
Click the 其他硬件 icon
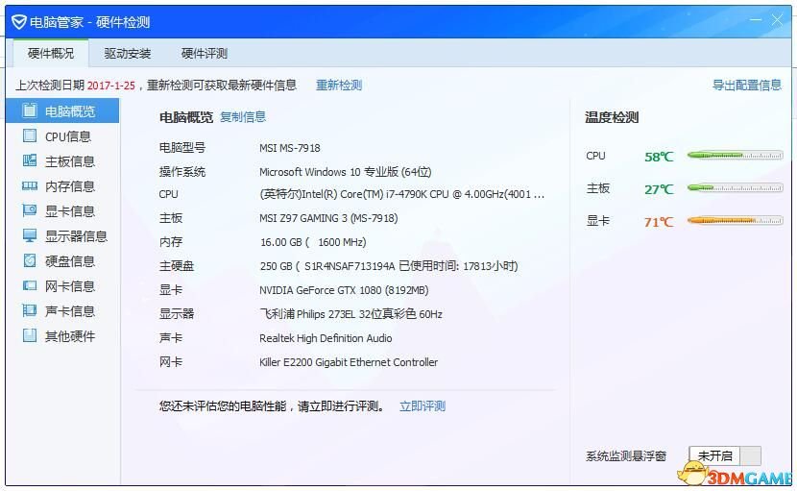tap(30, 334)
